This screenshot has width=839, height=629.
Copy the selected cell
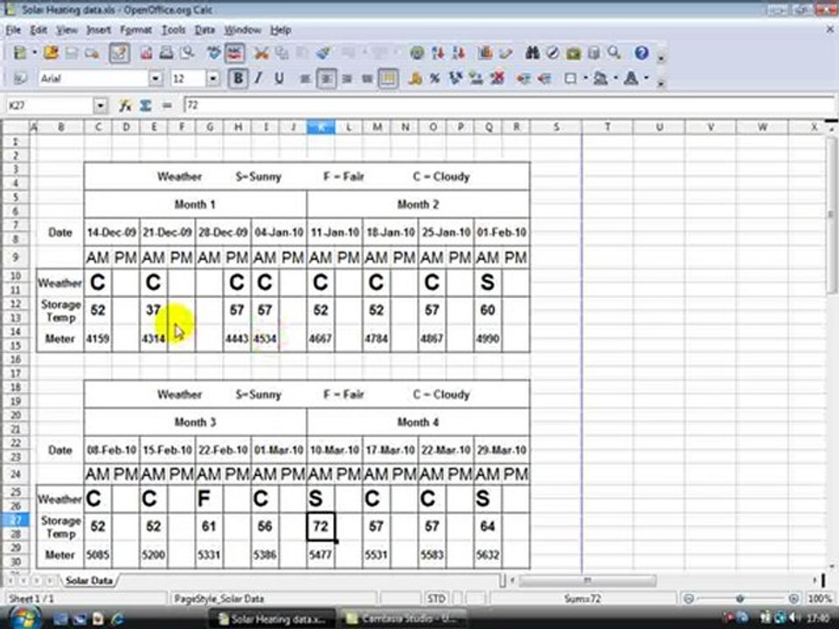(x=281, y=52)
